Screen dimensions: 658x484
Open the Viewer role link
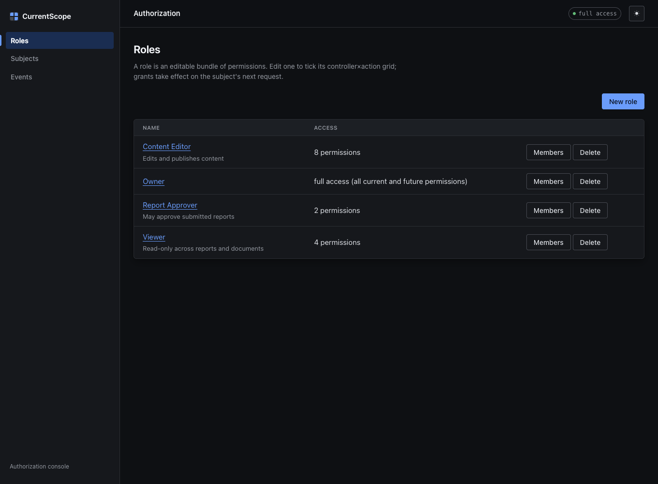(x=154, y=237)
